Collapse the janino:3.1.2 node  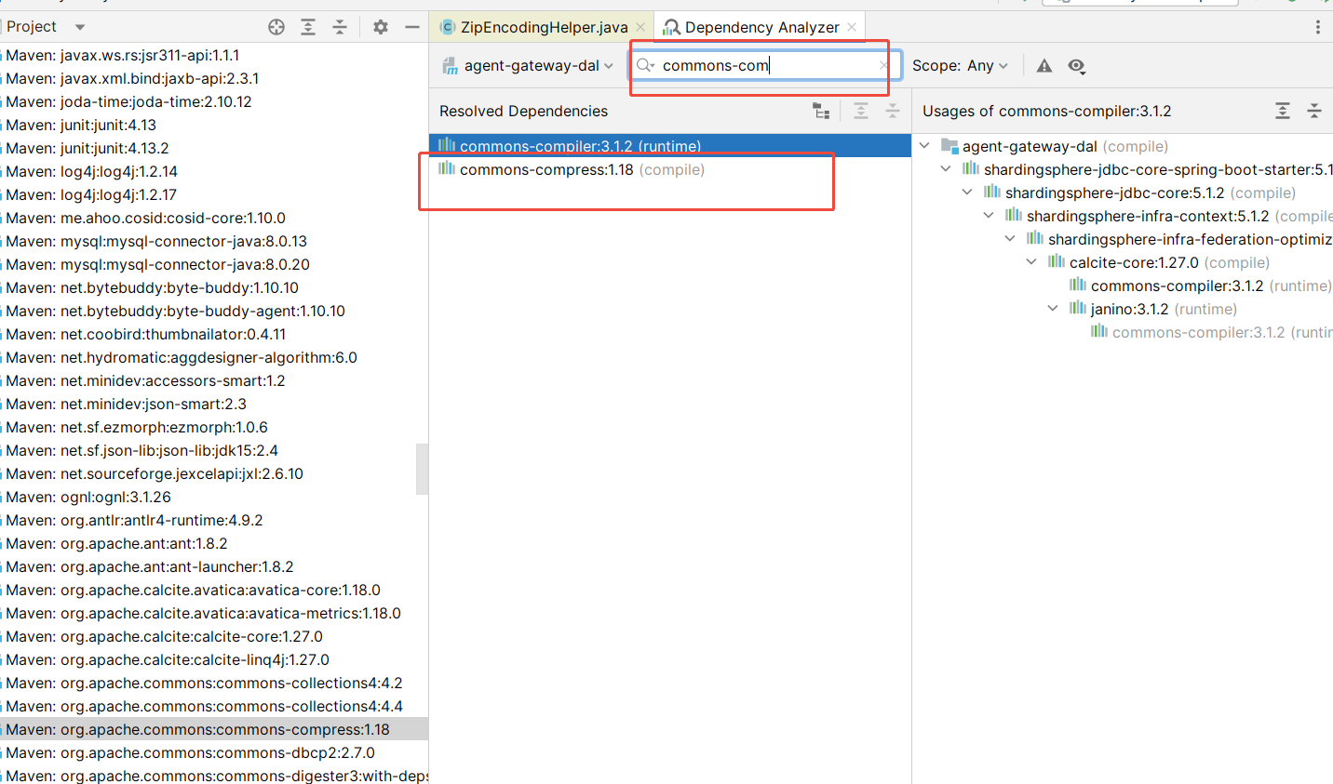pyautogui.click(x=1053, y=309)
